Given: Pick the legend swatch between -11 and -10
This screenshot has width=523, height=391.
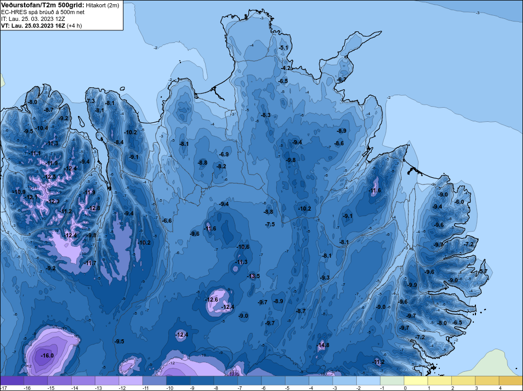Looking at the screenshot, I should [x=154, y=381].
